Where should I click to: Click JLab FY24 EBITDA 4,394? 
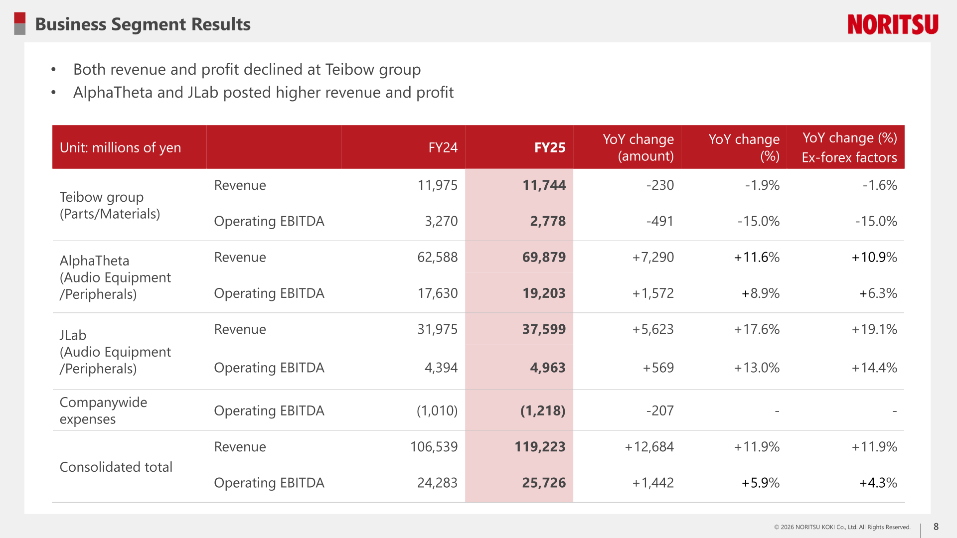(441, 368)
